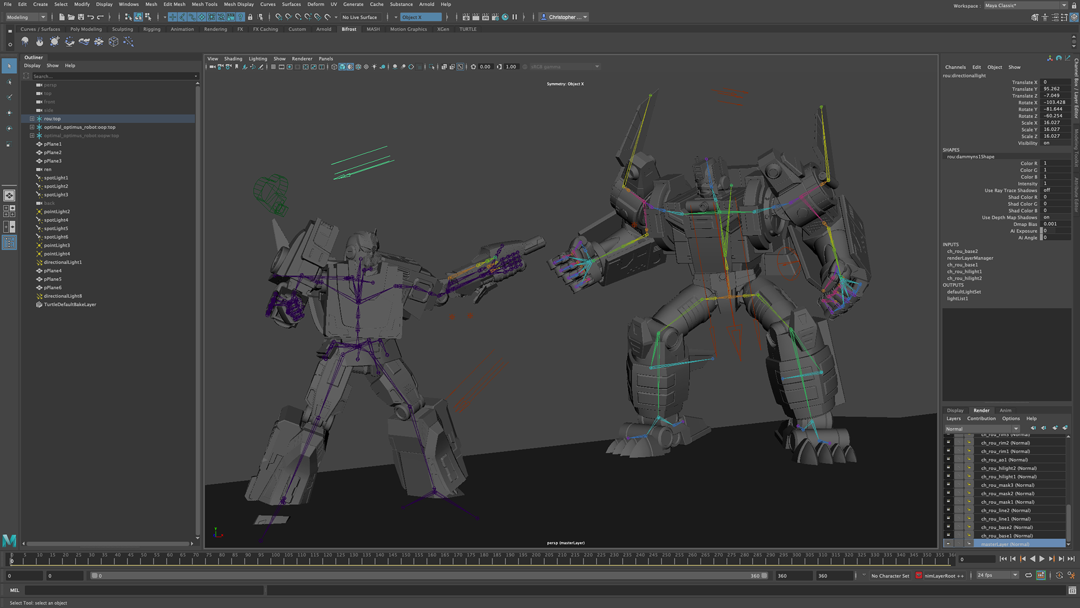Toggle renderable flag of ch_rou_mask1 layer

[948, 502]
